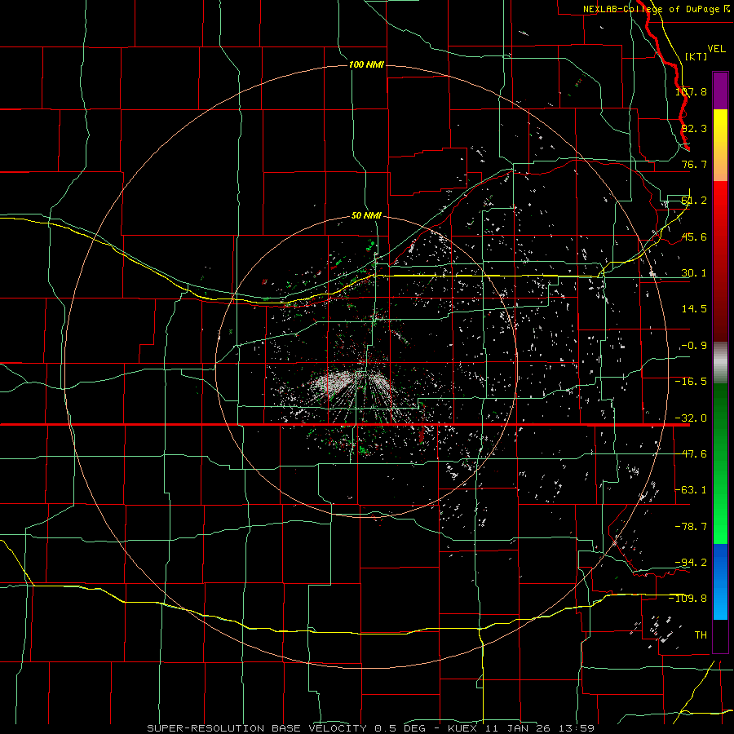Viewport: 734px width, 734px height.
Task: Click the 76.7 velocity scale value
Action: [694, 164]
